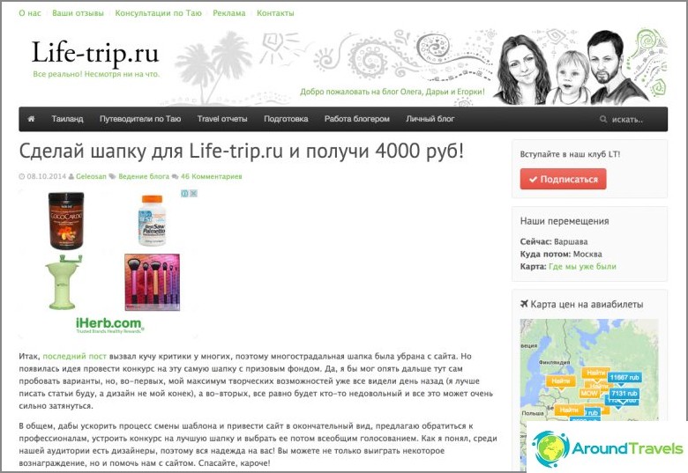Click the makeup brushes image in ad

153,282
